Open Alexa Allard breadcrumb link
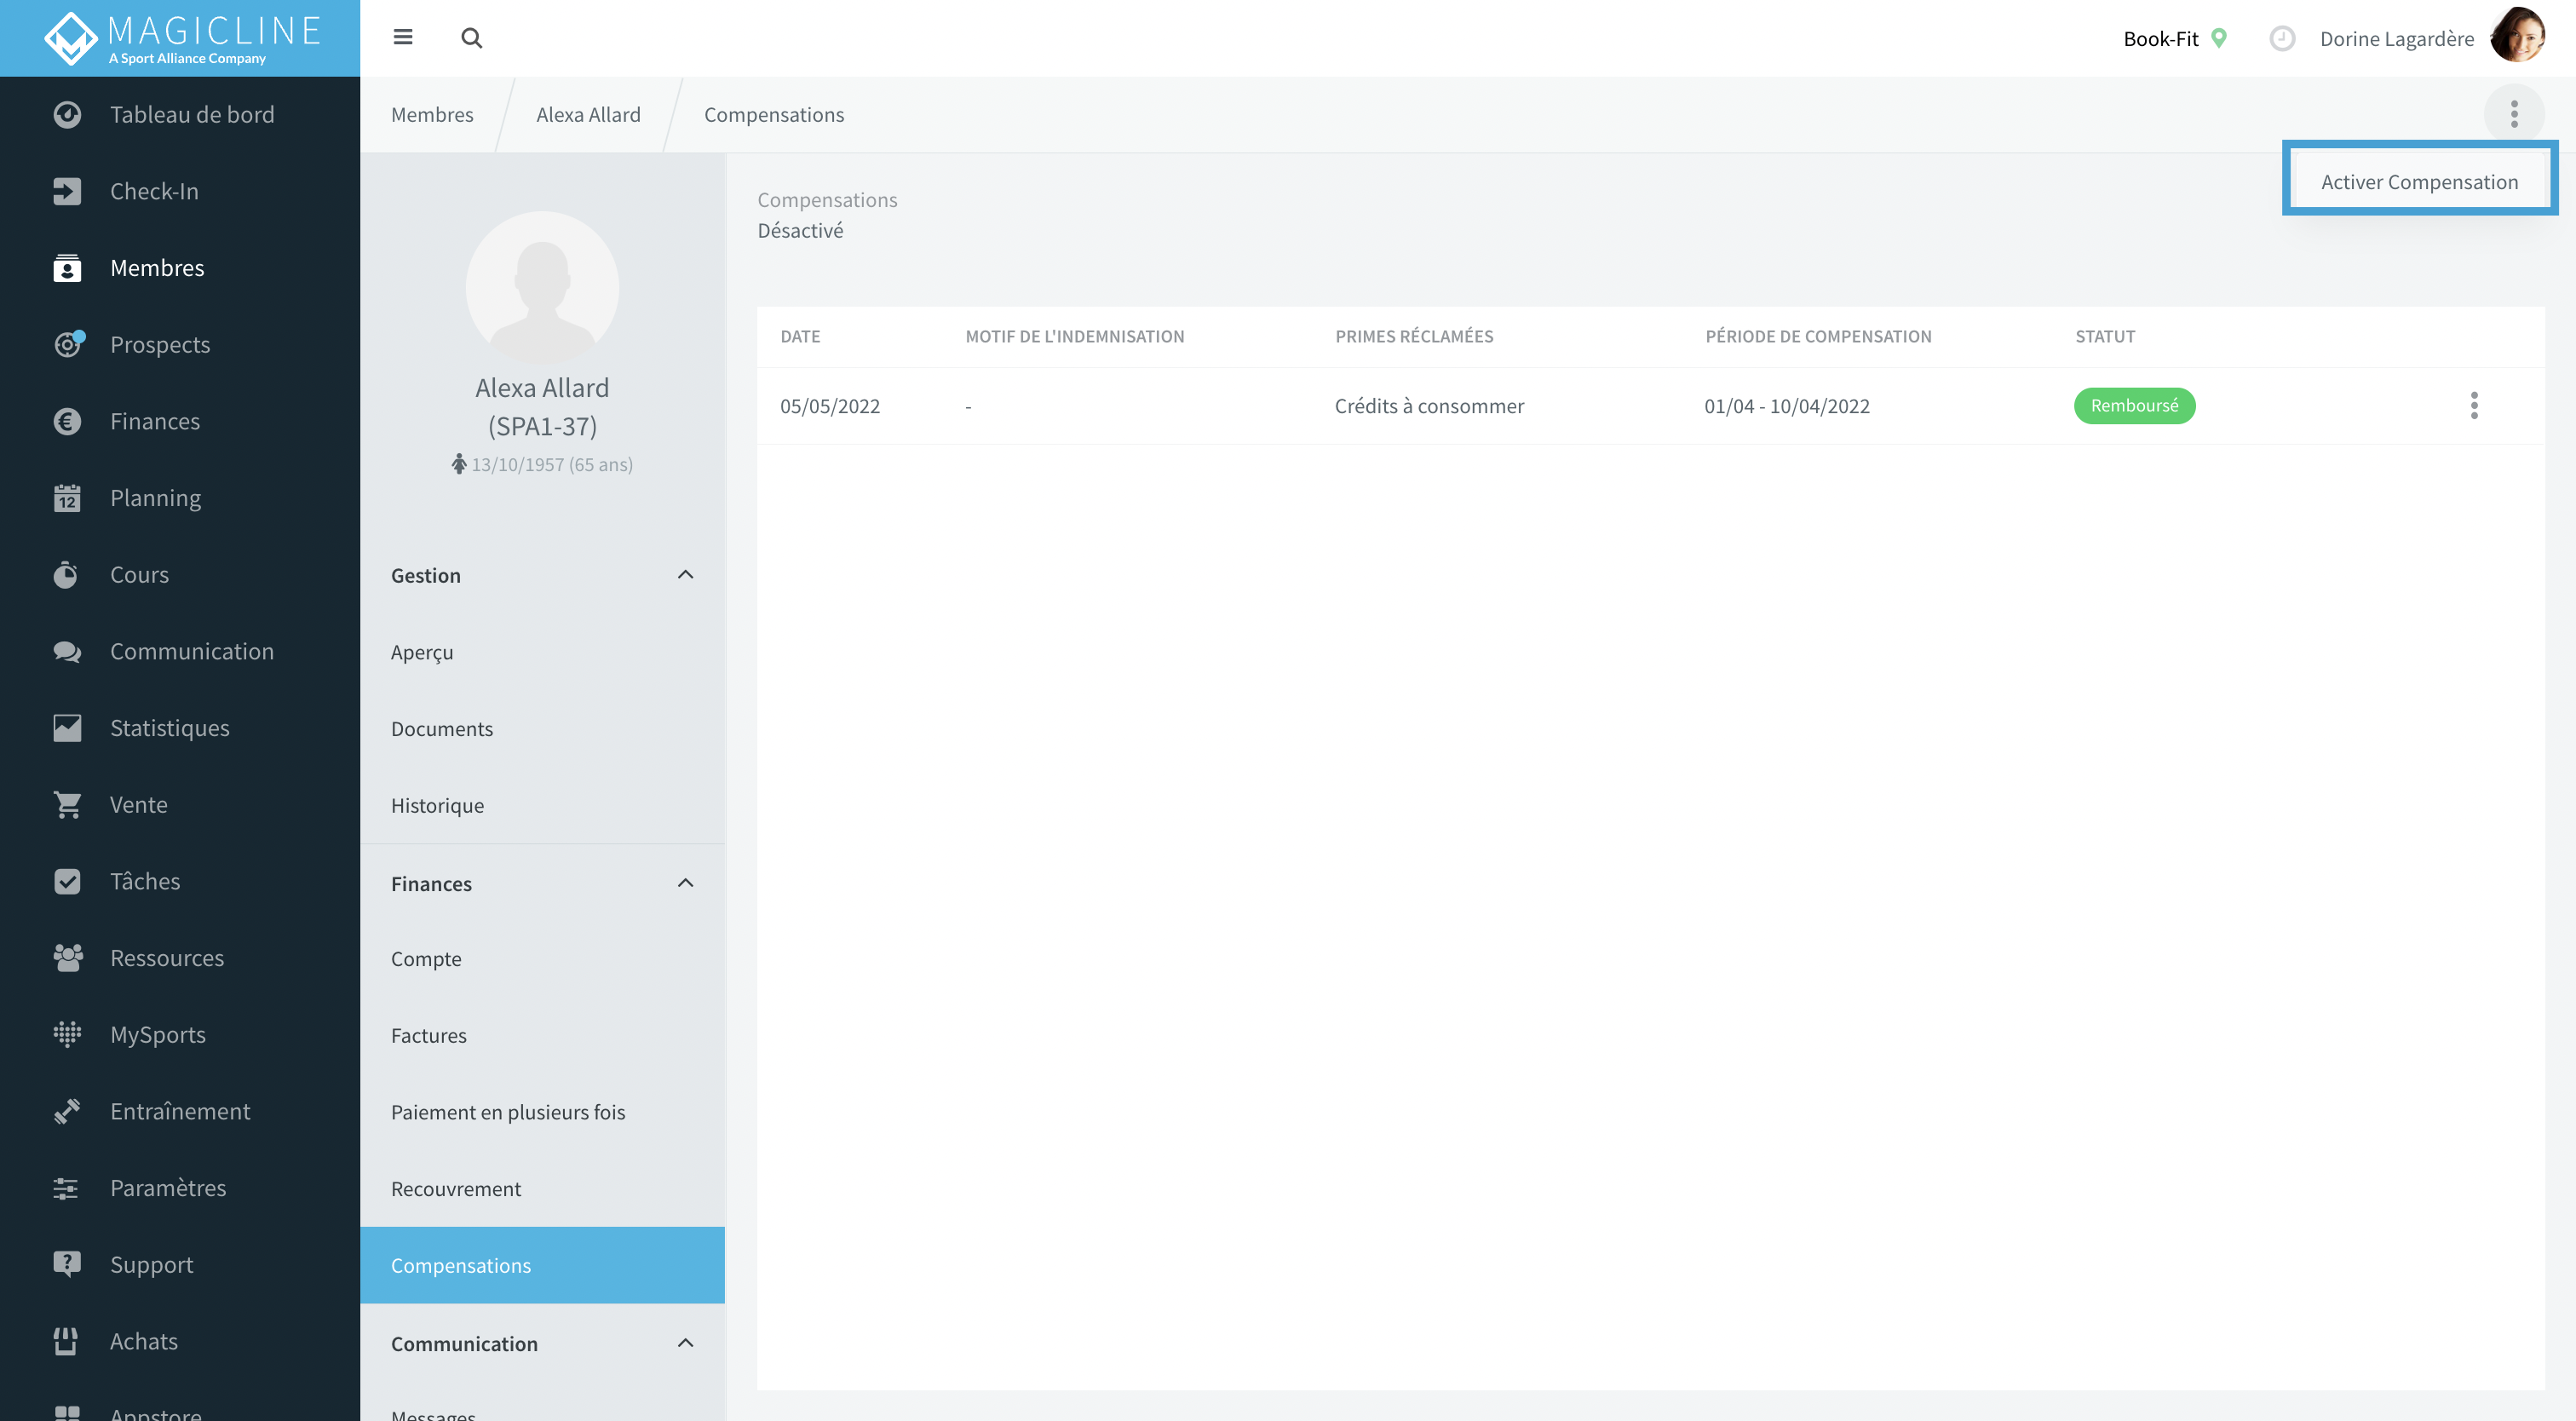 pos(588,114)
